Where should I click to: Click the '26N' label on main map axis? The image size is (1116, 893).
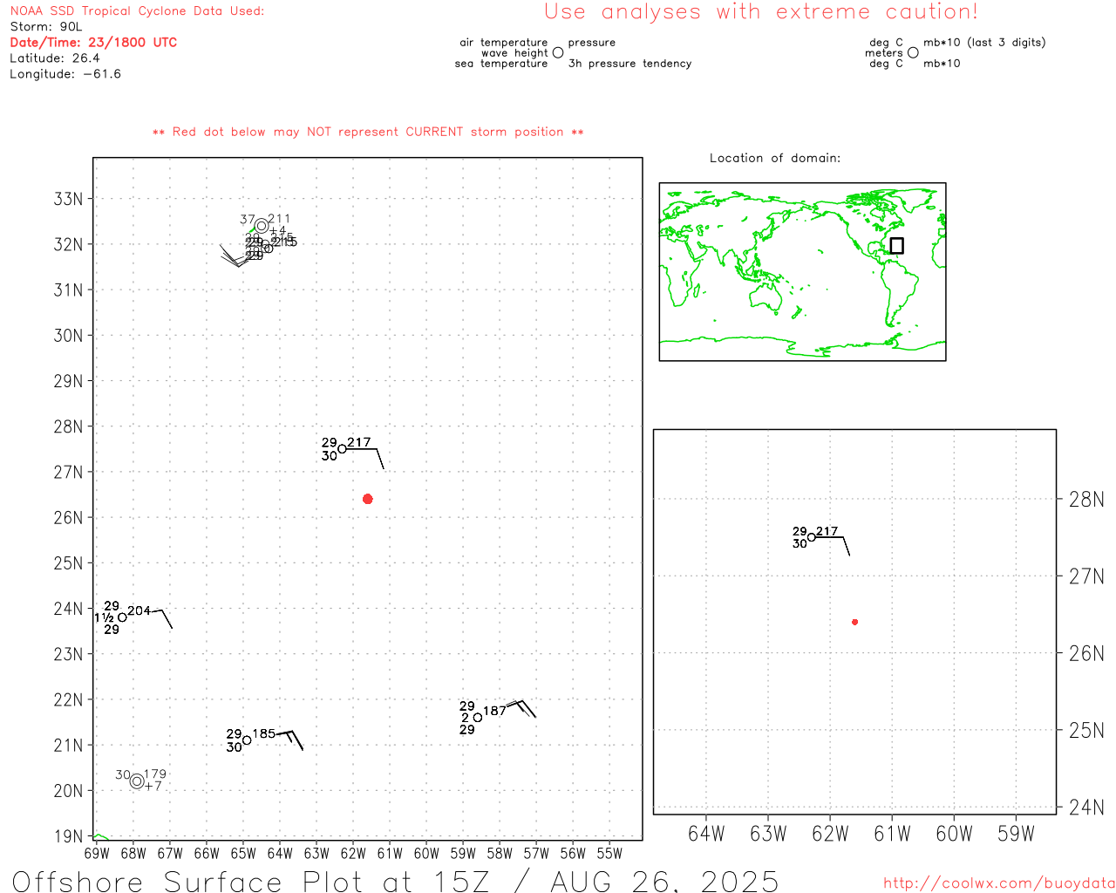tap(68, 518)
